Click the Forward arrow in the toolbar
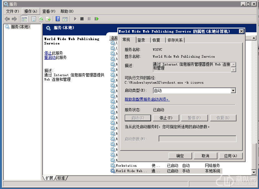The height and width of the screenshot is (189, 259). coord(14,19)
